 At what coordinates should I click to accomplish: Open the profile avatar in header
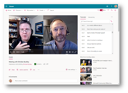point(116,6)
